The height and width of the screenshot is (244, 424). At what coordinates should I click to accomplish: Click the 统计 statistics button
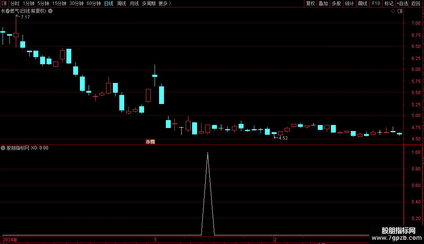point(349,3)
